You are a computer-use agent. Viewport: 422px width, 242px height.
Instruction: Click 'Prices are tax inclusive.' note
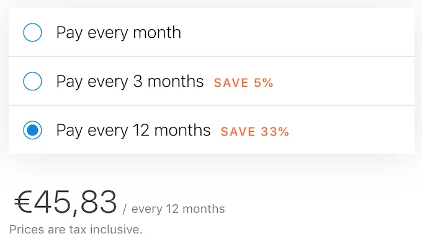click(x=76, y=230)
